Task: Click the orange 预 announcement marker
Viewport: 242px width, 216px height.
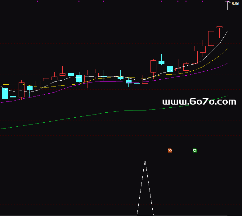Action: point(170,151)
